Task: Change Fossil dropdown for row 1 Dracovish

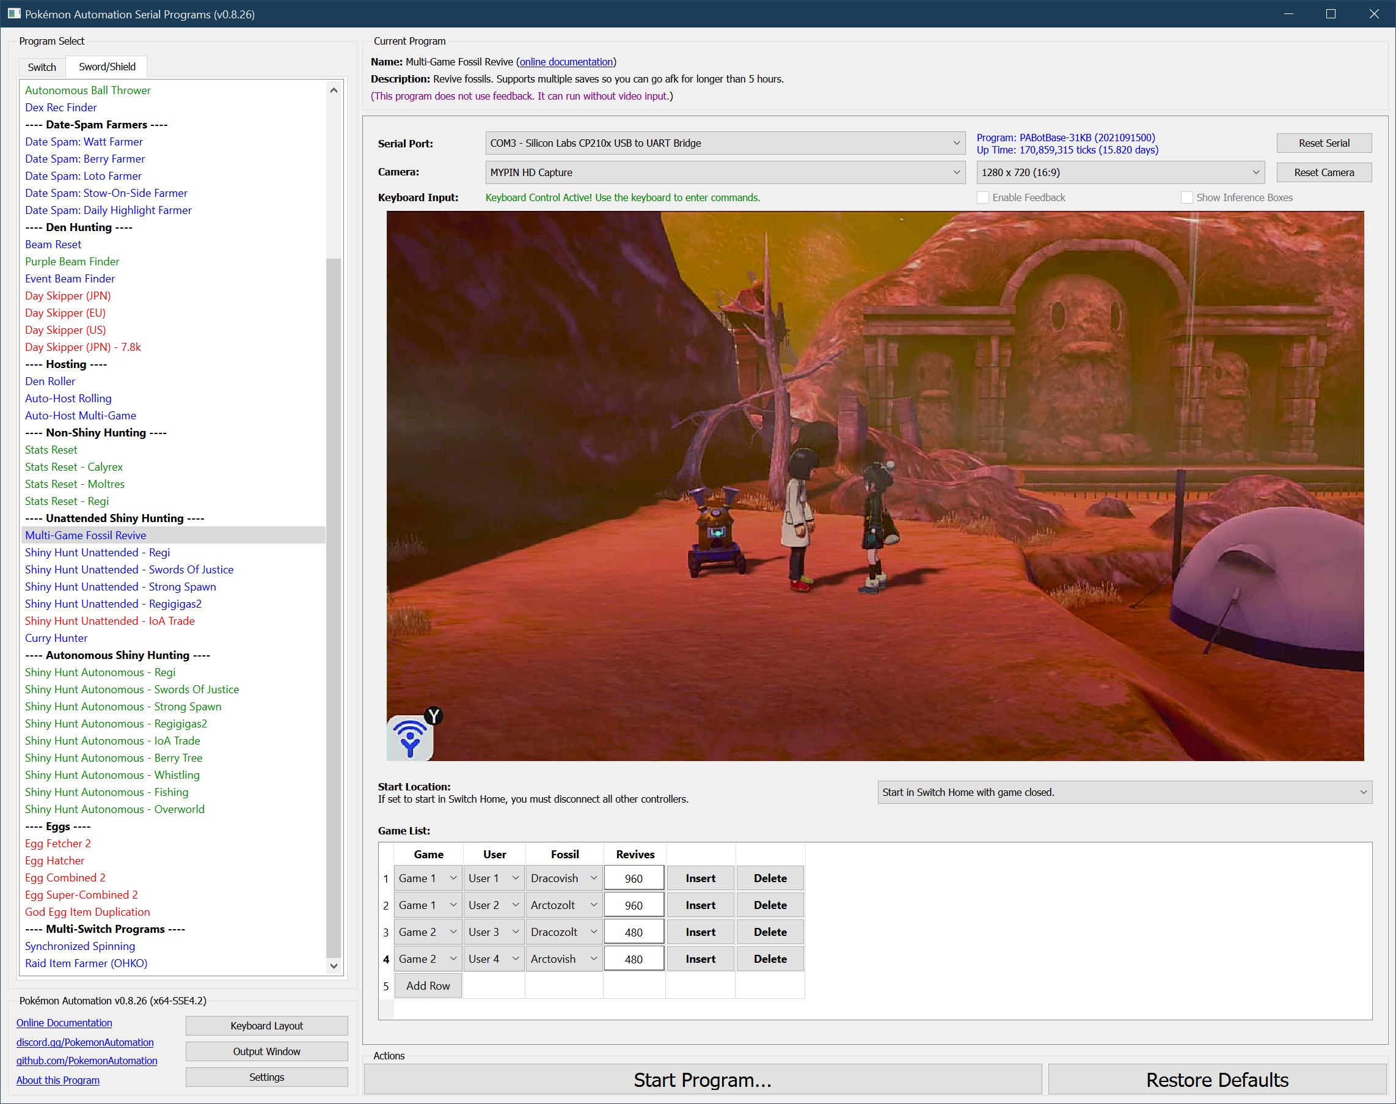Action: coord(563,878)
